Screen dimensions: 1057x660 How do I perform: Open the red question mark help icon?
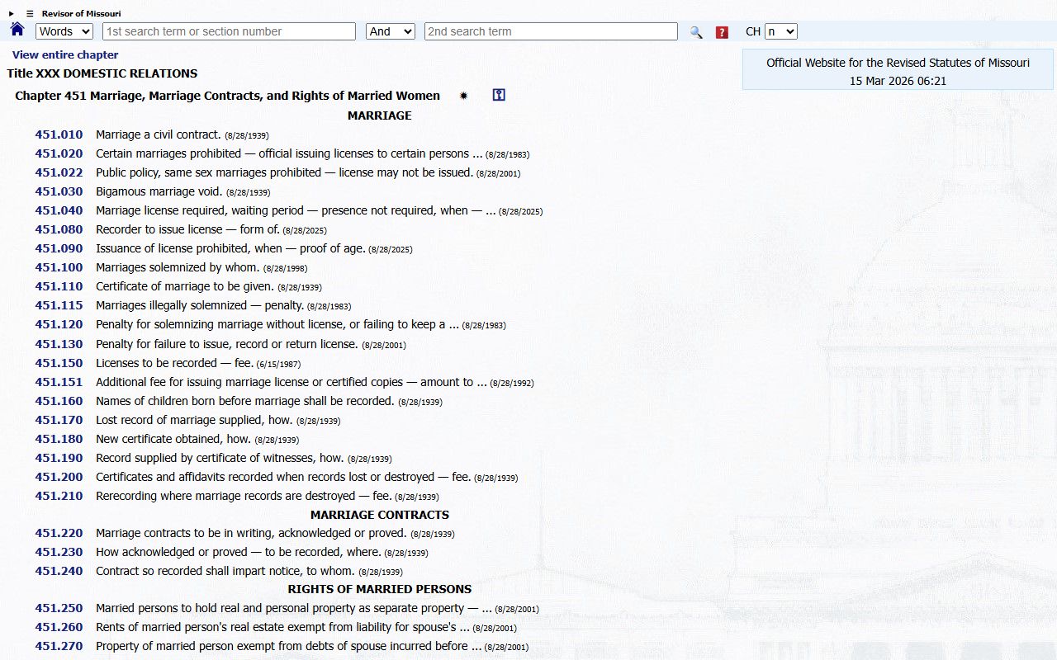point(722,32)
